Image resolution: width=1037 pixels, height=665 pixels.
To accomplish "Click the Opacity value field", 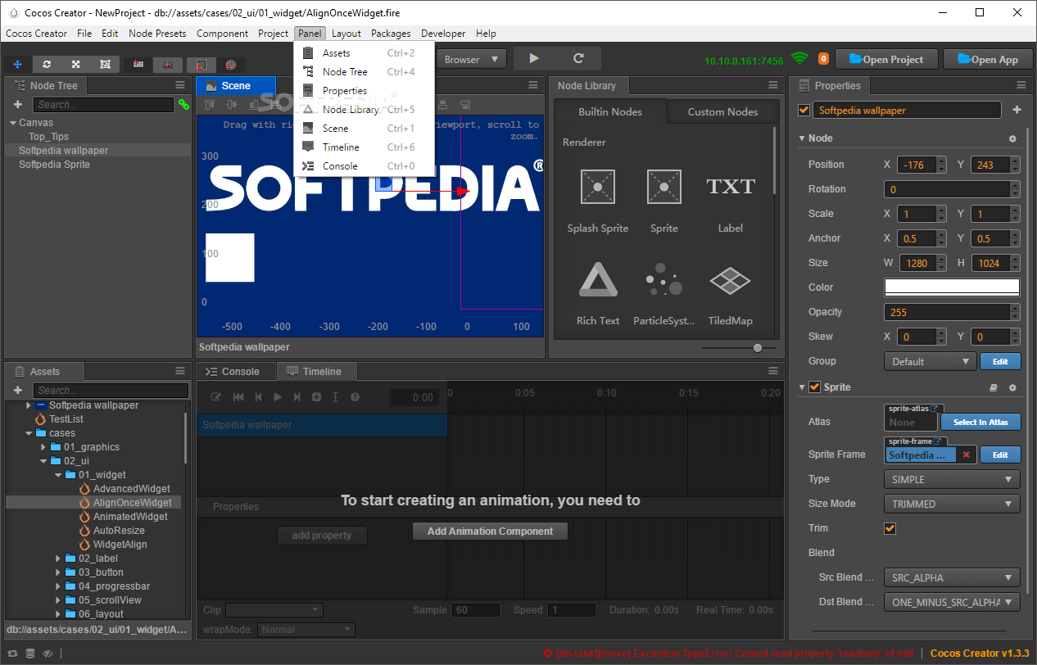I will [x=947, y=312].
